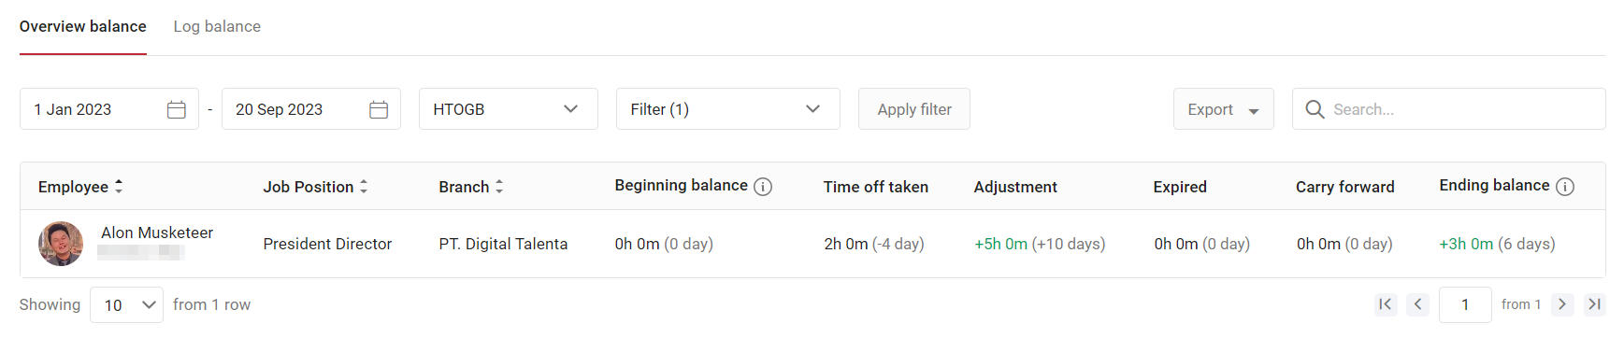Screen dimensions: 1624x338
Task: Go to first page of results
Action: (x=1386, y=304)
